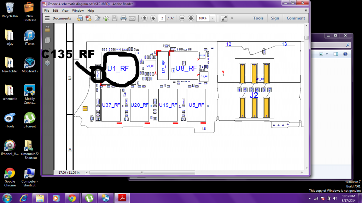This screenshot has width=362, height=203.
Task: Open the Tools pane
Action: click(x=258, y=18)
